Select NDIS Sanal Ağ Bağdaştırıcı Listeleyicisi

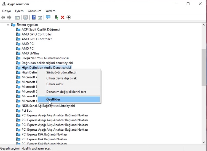[x=48, y=106]
